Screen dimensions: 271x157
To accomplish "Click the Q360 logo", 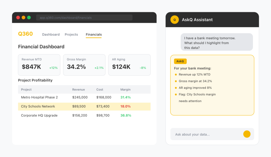I will (x=25, y=34).
